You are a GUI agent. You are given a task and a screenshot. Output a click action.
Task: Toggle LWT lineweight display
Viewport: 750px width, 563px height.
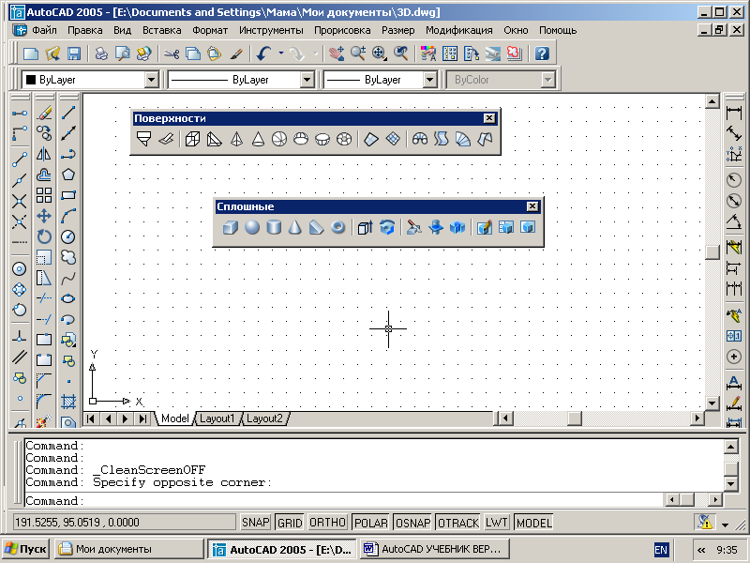click(x=497, y=523)
